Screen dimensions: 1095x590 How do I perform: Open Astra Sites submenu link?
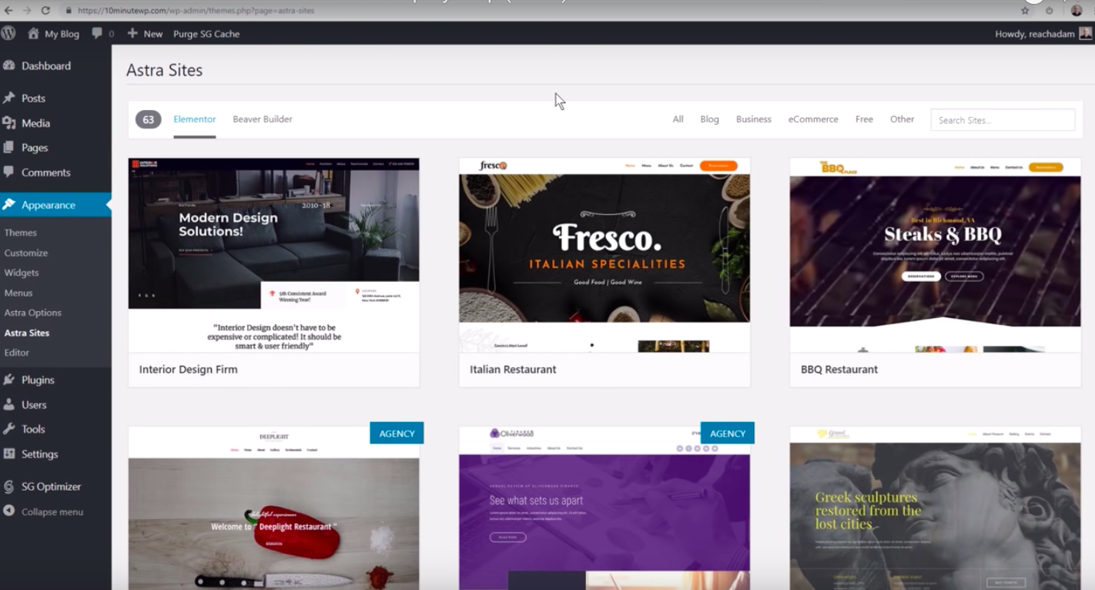[27, 333]
